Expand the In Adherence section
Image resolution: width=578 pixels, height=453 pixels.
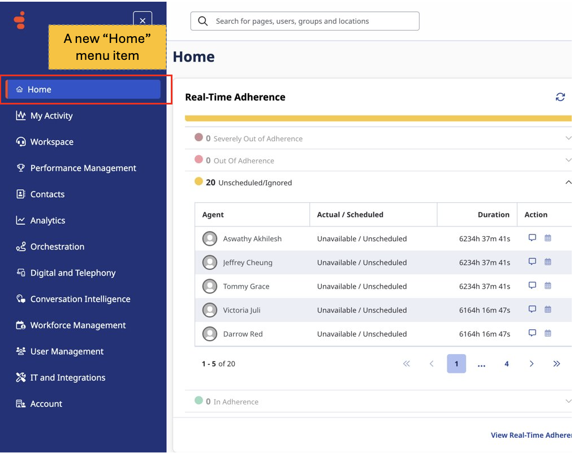[x=568, y=402]
